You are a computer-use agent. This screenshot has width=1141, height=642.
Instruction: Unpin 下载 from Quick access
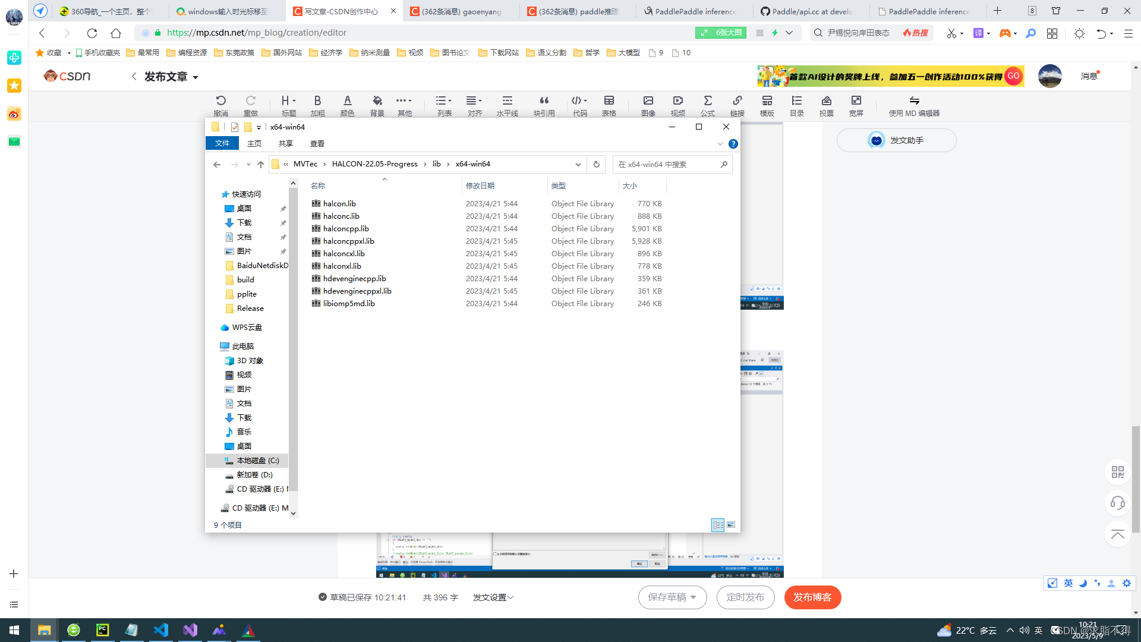[x=283, y=222]
